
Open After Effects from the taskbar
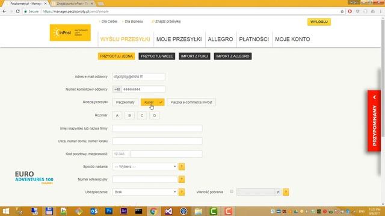[124, 211]
